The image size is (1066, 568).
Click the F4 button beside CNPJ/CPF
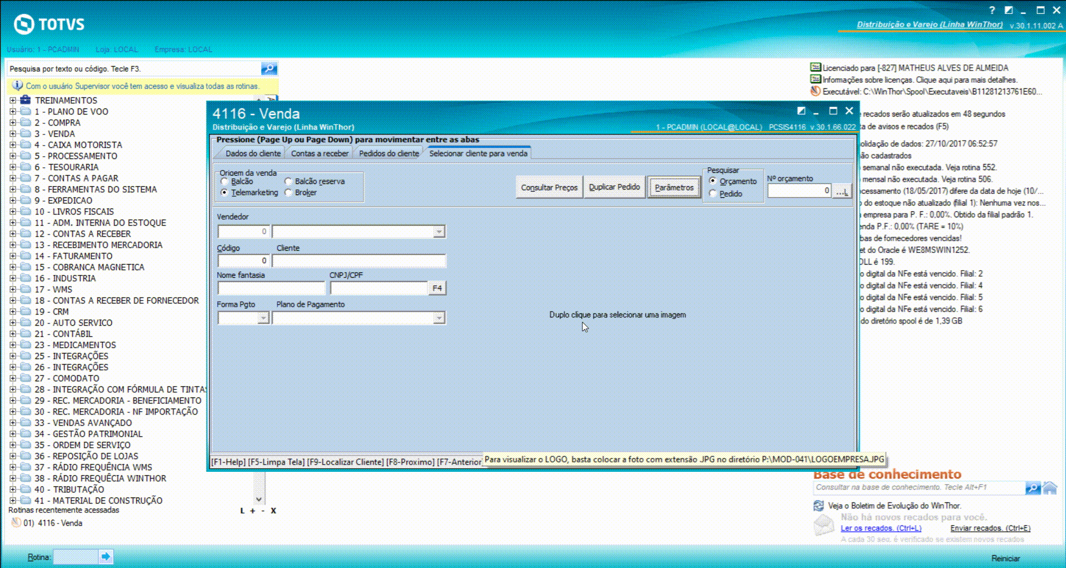(x=437, y=288)
